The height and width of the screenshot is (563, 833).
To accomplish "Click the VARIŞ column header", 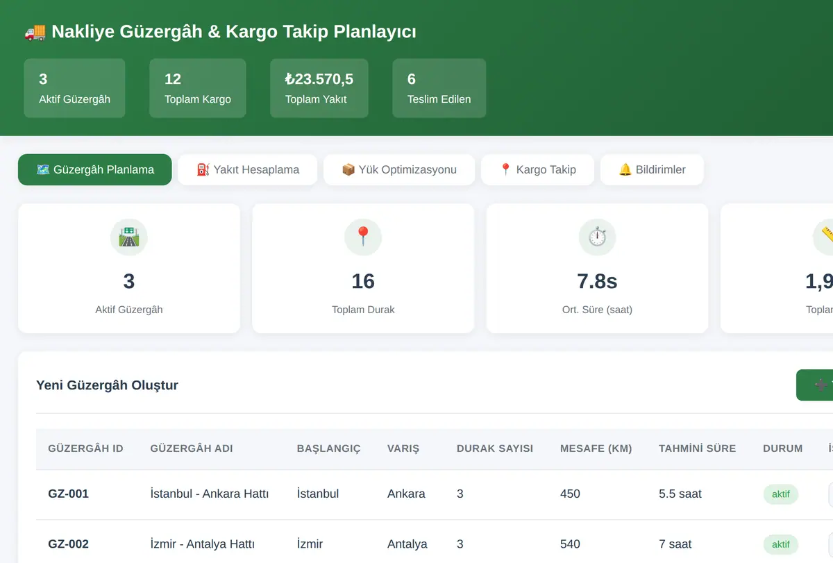I will click(403, 448).
